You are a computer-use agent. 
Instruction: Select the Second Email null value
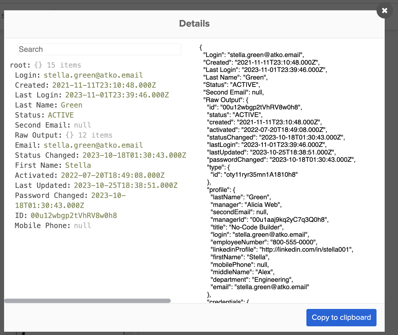pos(82,125)
